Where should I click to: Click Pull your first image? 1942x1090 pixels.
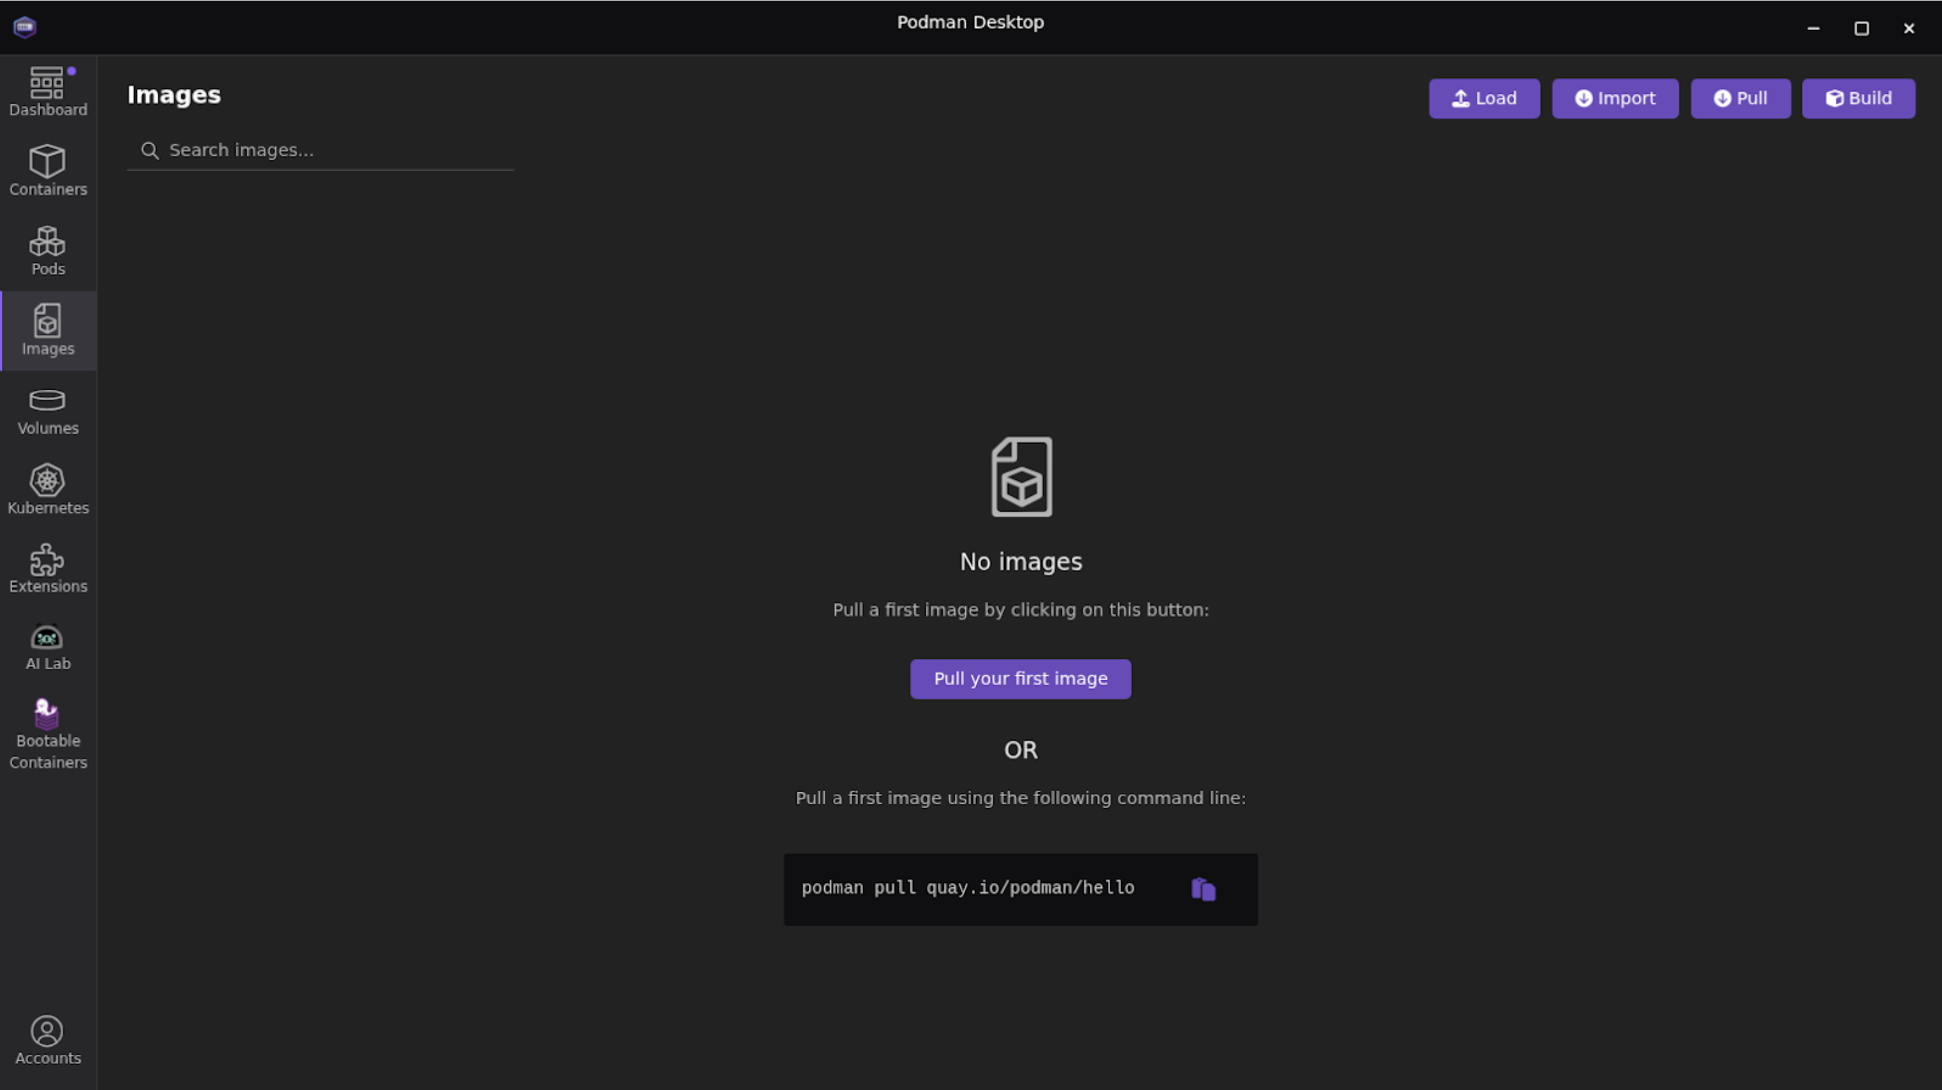tap(1020, 679)
